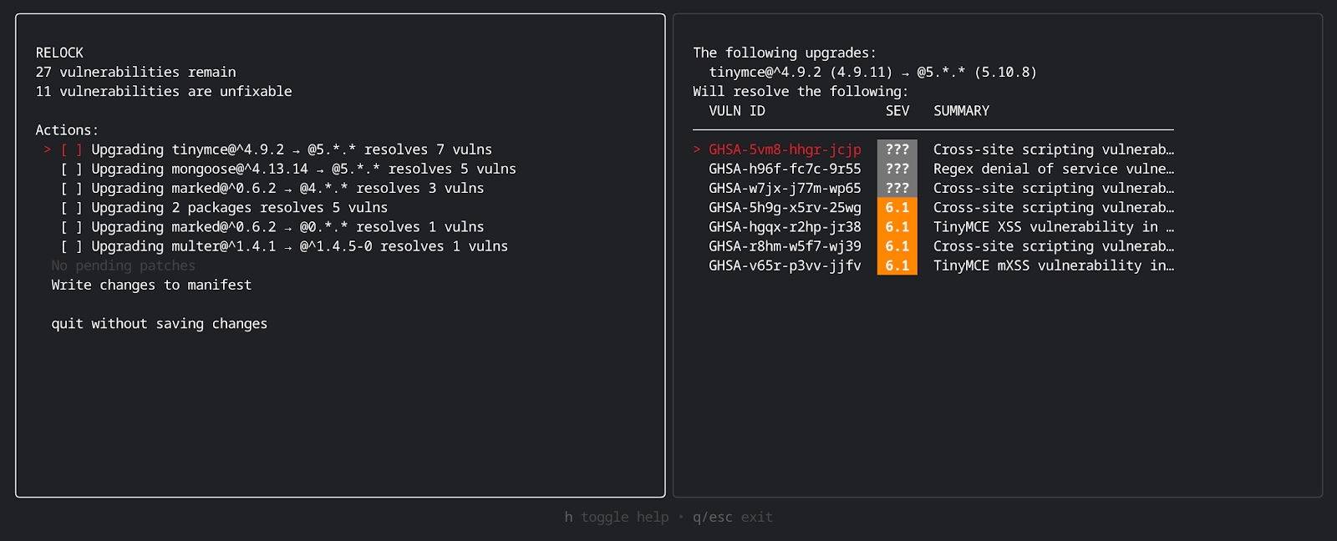Image resolution: width=1337 pixels, height=541 pixels.
Task: Select 'Write changes to manifest'
Action: pos(151,285)
